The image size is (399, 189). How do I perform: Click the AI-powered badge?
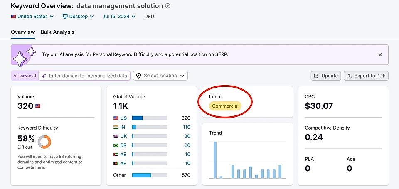tap(25, 76)
